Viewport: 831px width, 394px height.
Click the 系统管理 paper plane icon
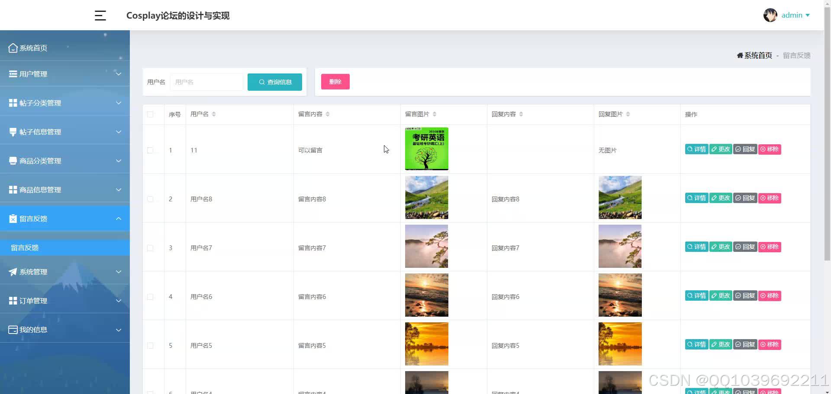pyautogui.click(x=13, y=272)
